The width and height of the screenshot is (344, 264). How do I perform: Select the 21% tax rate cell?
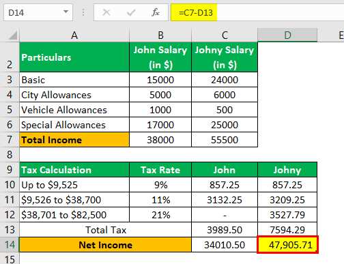pyautogui.click(x=160, y=215)
